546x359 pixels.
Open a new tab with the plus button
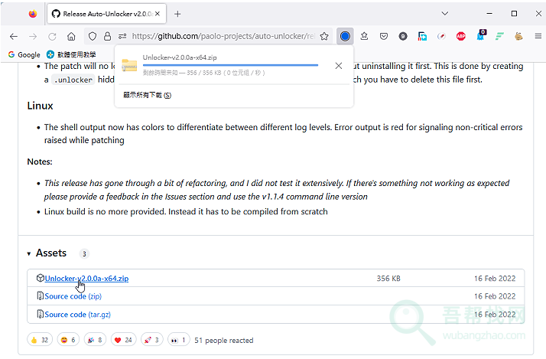tap(177, 14)
